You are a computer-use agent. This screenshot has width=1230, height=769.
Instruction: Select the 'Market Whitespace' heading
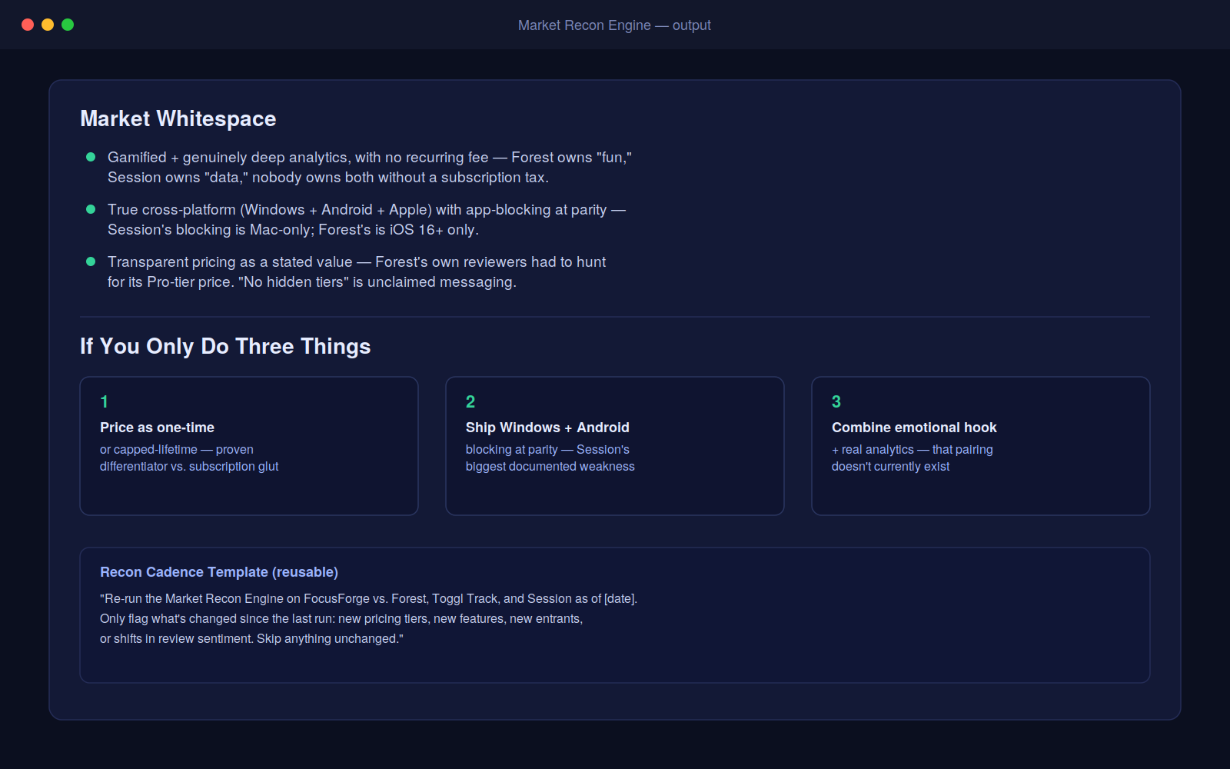point(178,118)
